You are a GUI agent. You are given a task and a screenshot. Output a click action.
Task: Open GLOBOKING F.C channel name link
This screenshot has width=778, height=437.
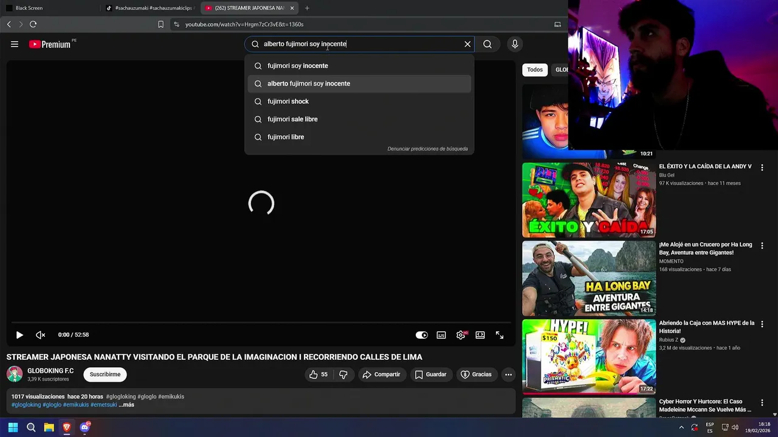[50, 371]
